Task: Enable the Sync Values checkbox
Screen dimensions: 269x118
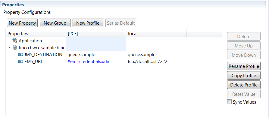Action: pyautogui.click(x=229, y=102)
